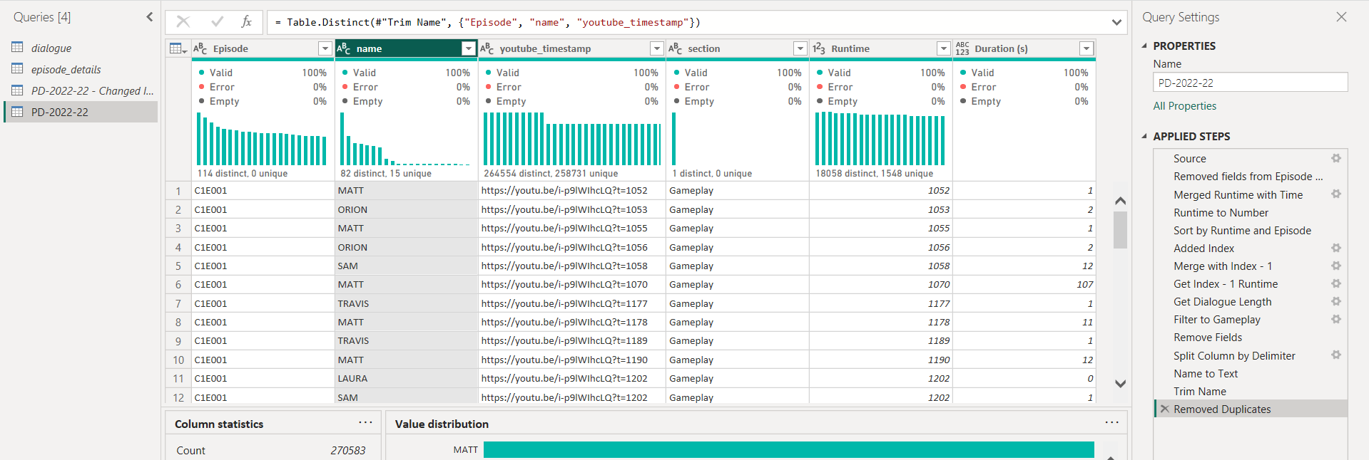Viewport: 1369px width, 460px height.
Task: Open the Episode column filter dropdown
Action: coord(325,48)
